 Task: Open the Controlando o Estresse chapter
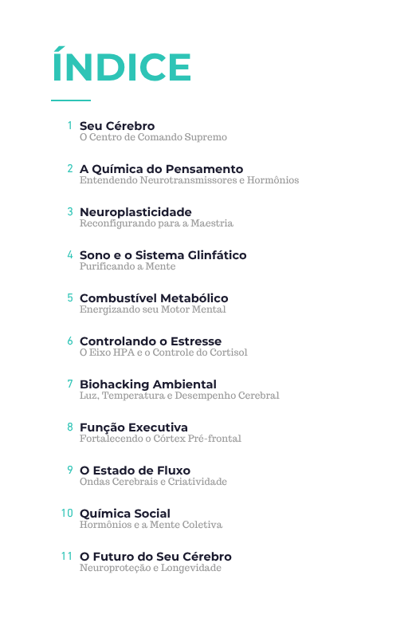(151, 341)
